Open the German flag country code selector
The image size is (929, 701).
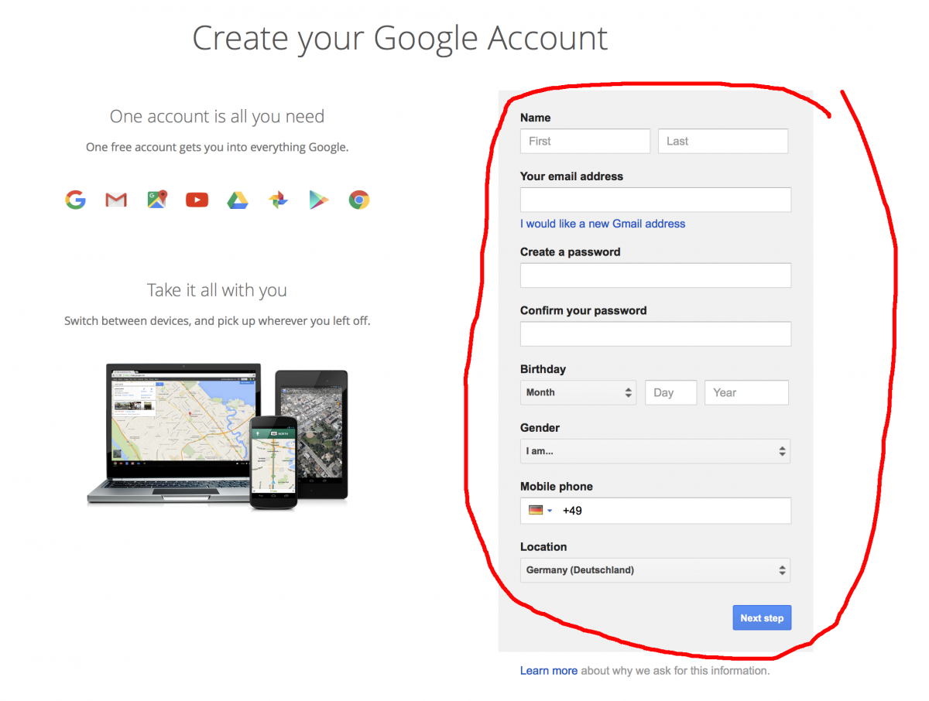540,511
